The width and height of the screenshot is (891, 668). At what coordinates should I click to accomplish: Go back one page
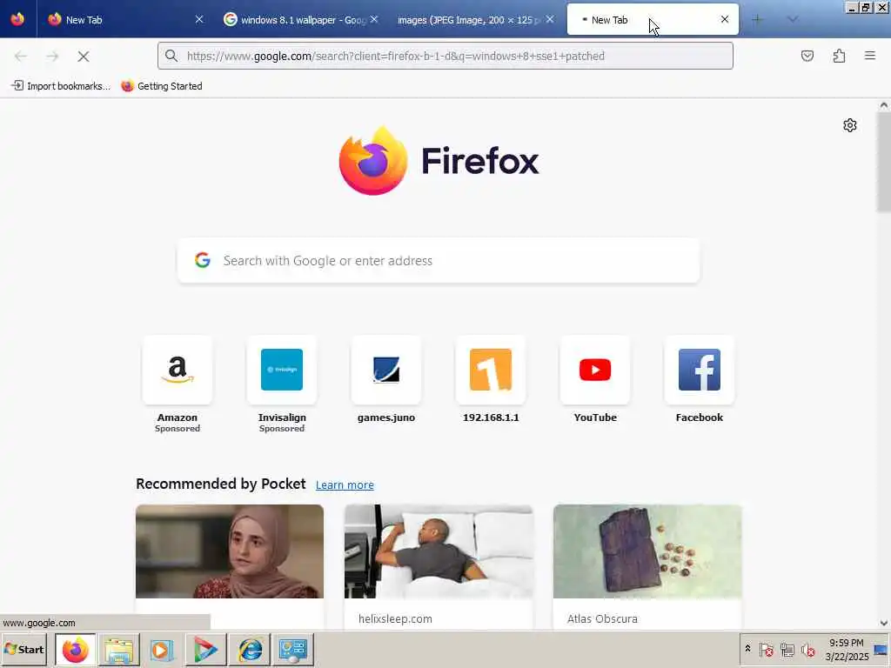(21, 57)
